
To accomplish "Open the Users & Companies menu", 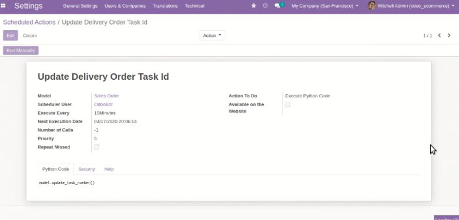I will [x=125, y=6].
